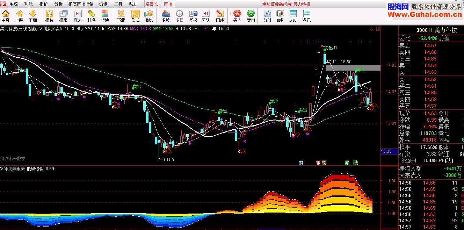The height and width of the screenshot is (230, 464).
Task: Click the 换手 17.66% value
Action: point(428,147)
